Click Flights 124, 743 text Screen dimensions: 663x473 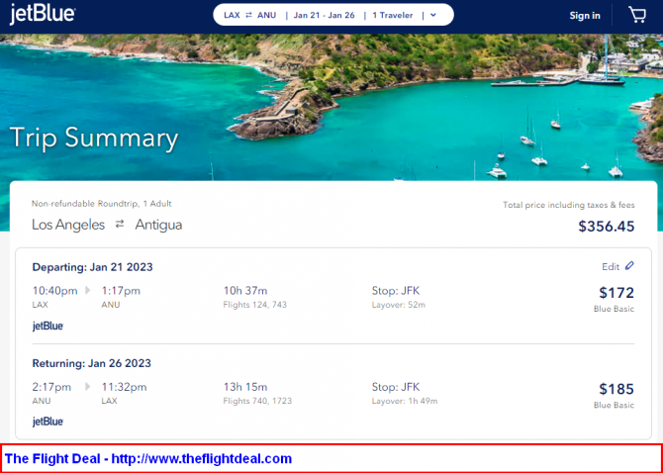255,305
